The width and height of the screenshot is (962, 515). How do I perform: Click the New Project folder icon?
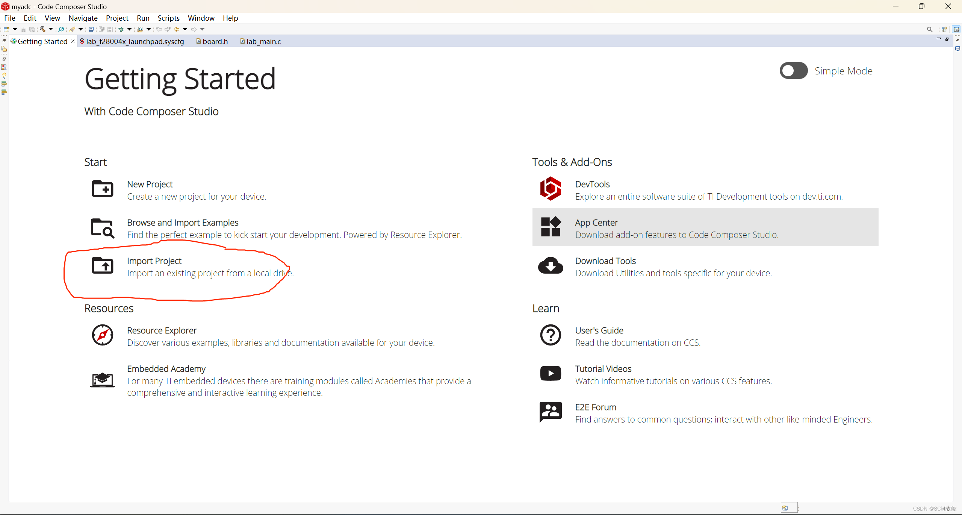[x=102, y=189]
